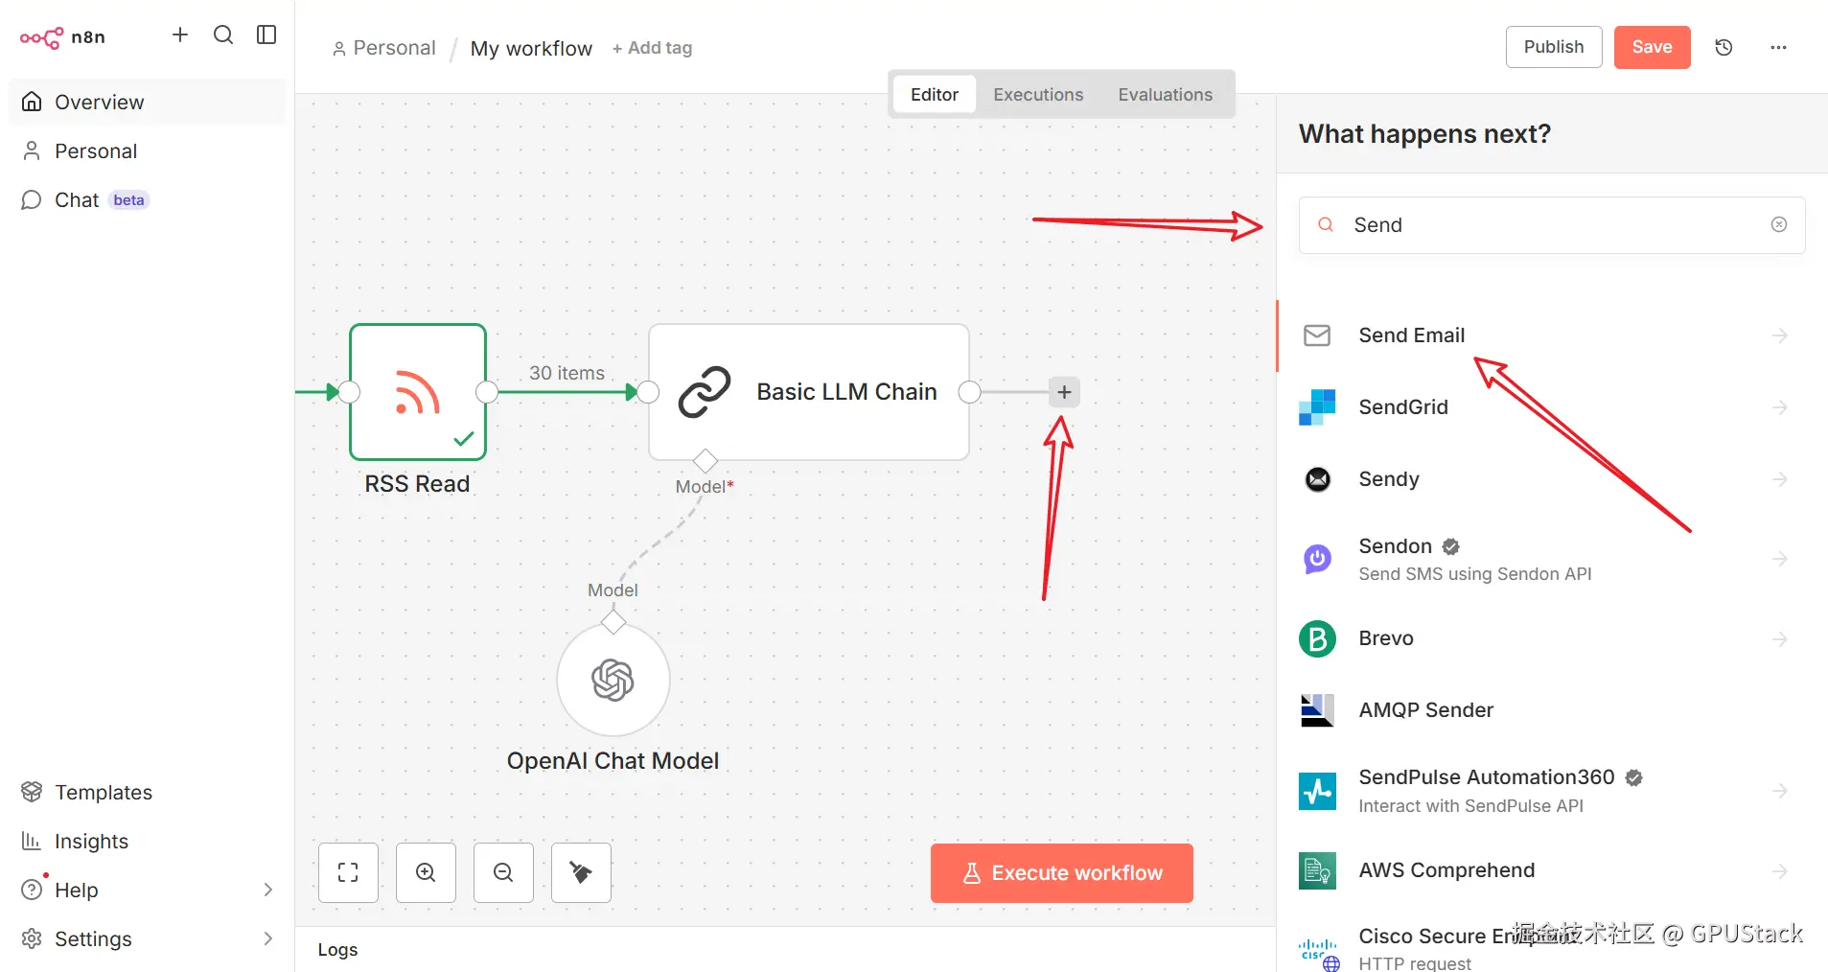Expand SendPulse Automation360 row arrow

(1780, 791)
